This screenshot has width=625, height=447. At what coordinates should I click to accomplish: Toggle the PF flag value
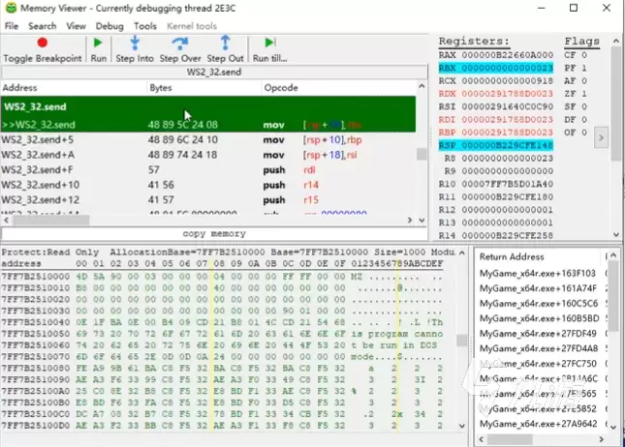click(x=584, y=68)
